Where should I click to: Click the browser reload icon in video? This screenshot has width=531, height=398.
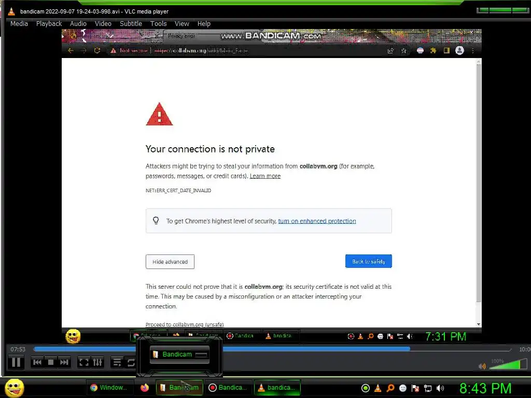pyautogui.click(x=97, y=51)
